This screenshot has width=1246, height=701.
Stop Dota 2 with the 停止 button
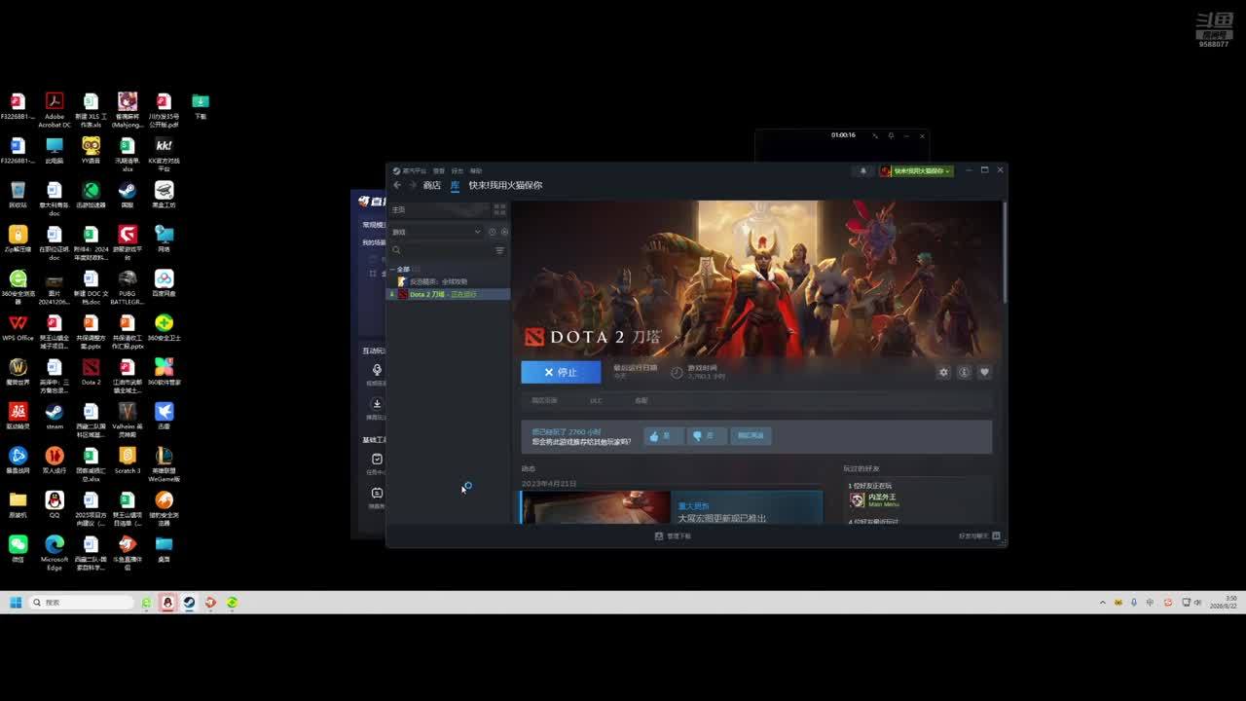[x=561, y=372]
